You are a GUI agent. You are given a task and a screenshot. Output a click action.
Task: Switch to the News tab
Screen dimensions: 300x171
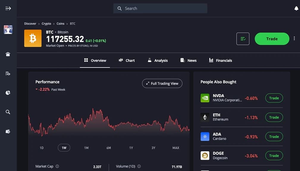coord(189,60)
